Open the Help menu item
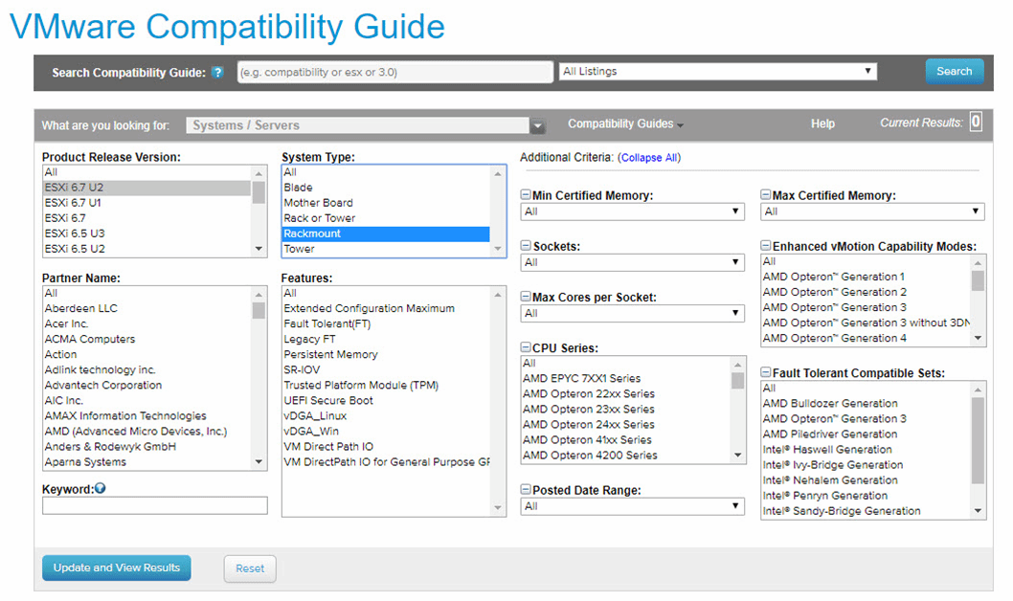Screen dimensions: 1013x601 pyautogui.click(x=822, y=124)
